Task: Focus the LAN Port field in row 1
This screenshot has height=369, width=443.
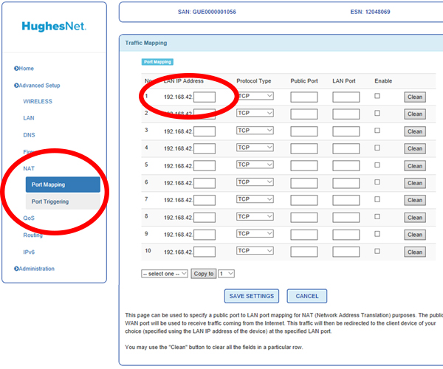Action: [x=346, y=97]
